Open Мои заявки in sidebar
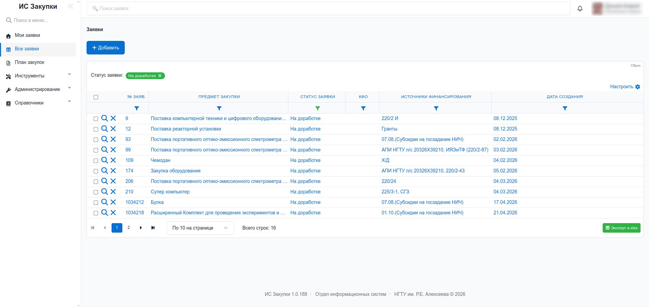 click(38, 35)
